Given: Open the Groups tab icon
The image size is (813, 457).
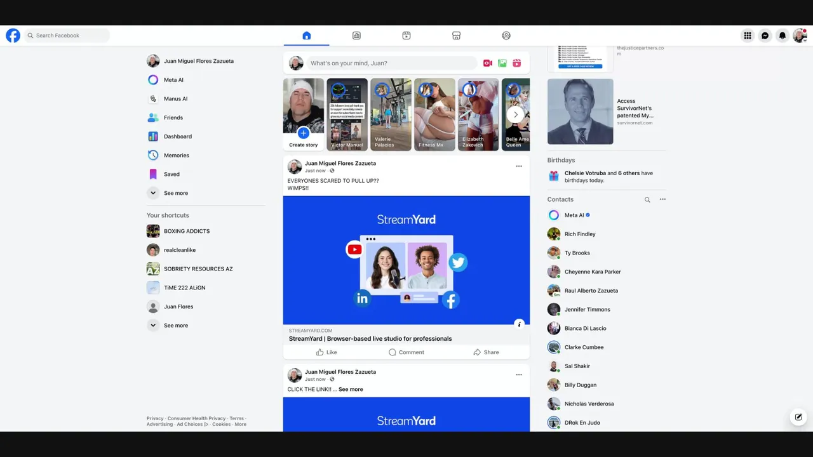Looking at the screenshot, I should tap(506, 36).
